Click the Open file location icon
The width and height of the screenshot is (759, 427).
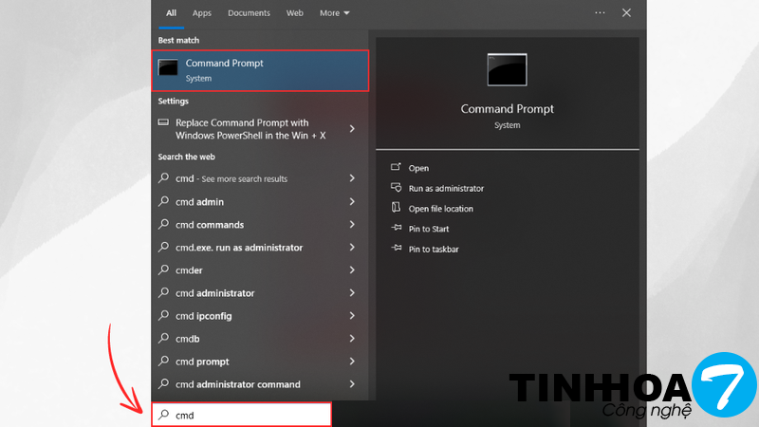[397, 208]
